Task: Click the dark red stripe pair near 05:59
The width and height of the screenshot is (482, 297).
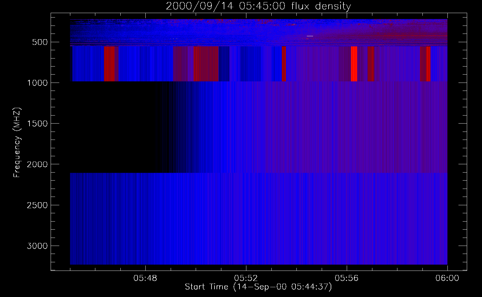Action: pyautogui.click(x=425, y=64)
